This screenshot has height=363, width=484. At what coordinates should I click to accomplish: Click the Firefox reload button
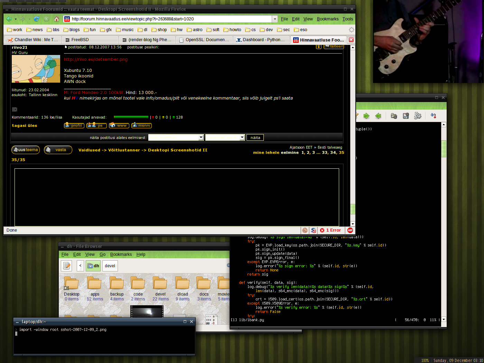[36, 19]
